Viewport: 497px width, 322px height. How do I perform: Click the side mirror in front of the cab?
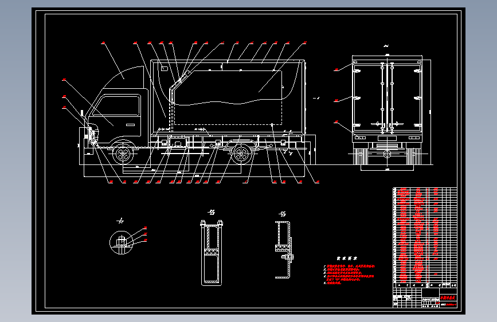click(x=82, y=114)
